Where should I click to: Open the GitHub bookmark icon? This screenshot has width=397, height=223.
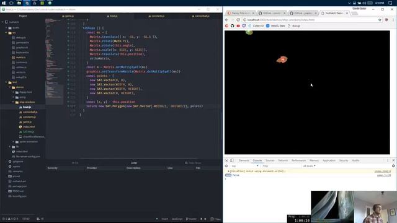(232, 26)
